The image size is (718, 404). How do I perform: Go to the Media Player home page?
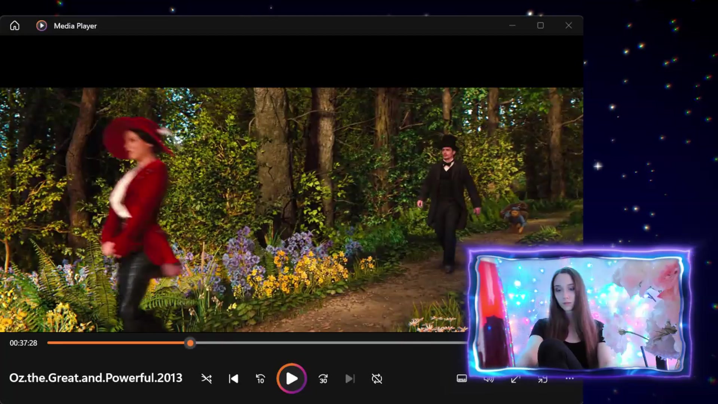15,25
